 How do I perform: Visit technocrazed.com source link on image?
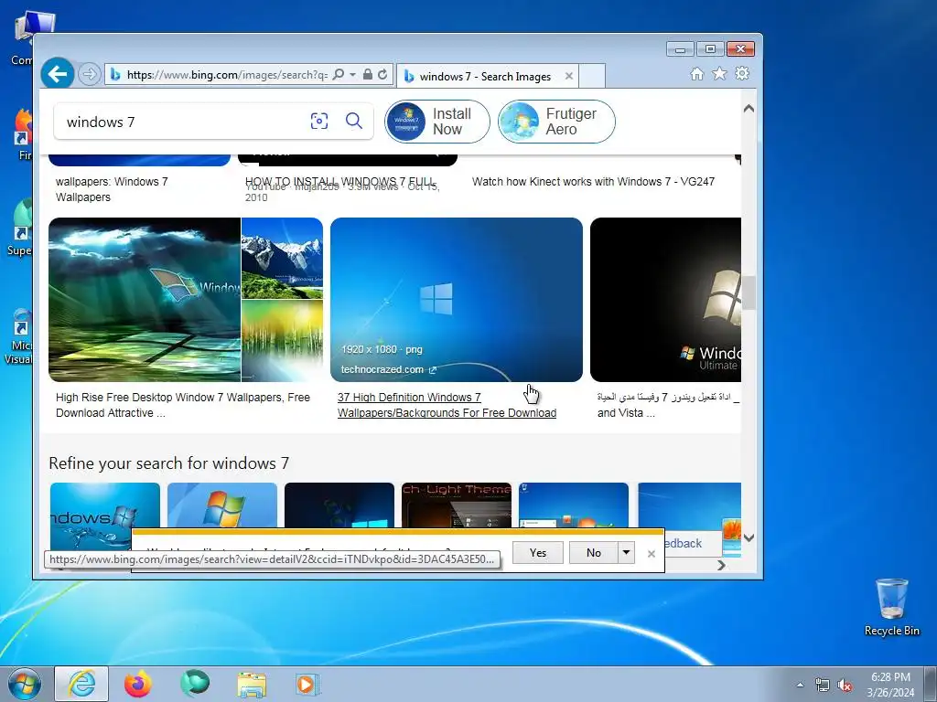[x=388, y=369]
